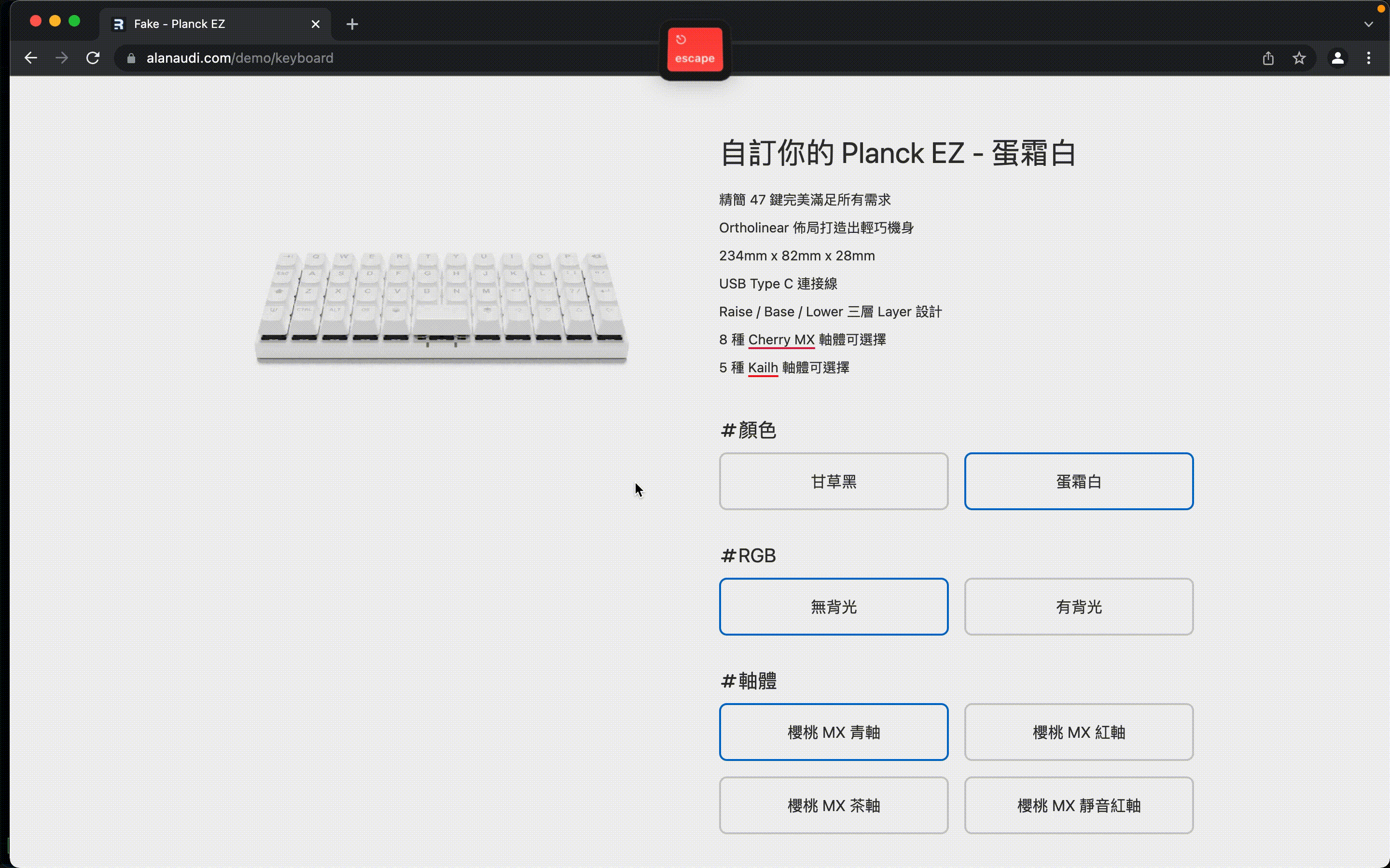Select 甘草黑 color option
The width and height of the screenshot is (1390, 868).
(x=833, y=481)
